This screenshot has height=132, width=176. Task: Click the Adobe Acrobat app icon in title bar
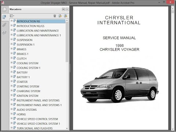(3, 3)
